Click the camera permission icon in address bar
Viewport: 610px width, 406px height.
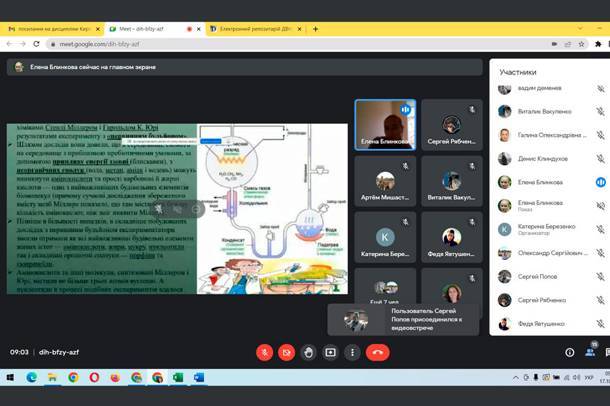554,44
